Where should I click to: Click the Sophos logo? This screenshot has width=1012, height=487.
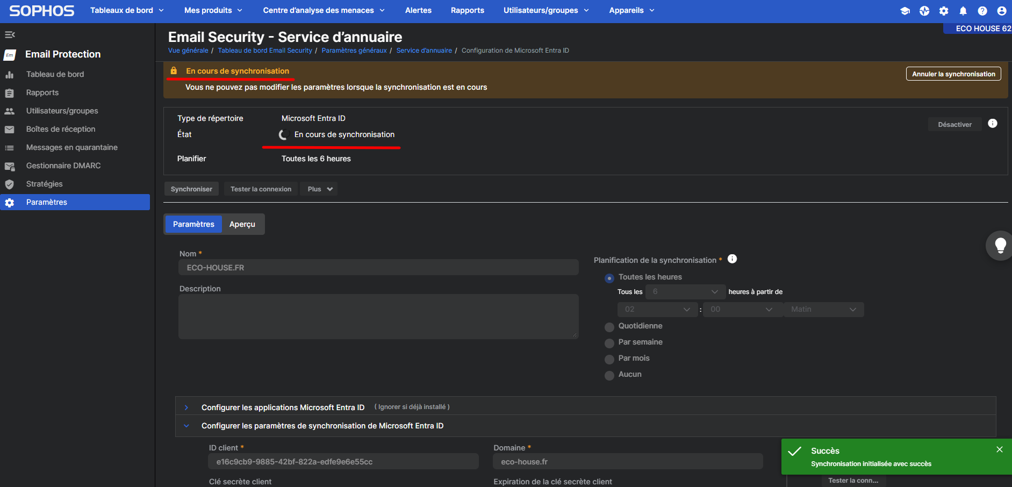coord(42,11)
